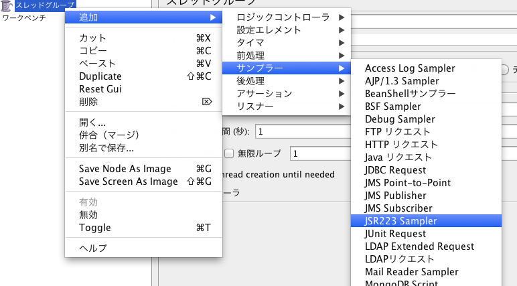The height and width of the screenshot is (286, 517).
Task: Add an LDAP Extended Request sampler
Action: (427, 246)
